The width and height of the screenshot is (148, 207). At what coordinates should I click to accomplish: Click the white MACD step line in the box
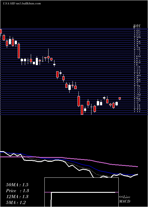click(83, 193)
